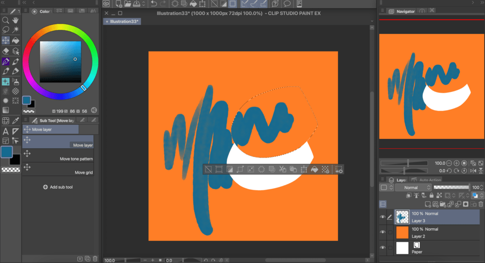
Task: Select the Auto select magic wand tool
Action: click(16, 30)
